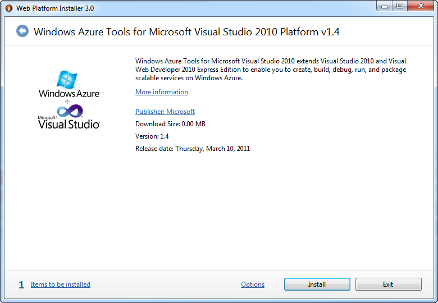Click the product description paragraph

271,70
